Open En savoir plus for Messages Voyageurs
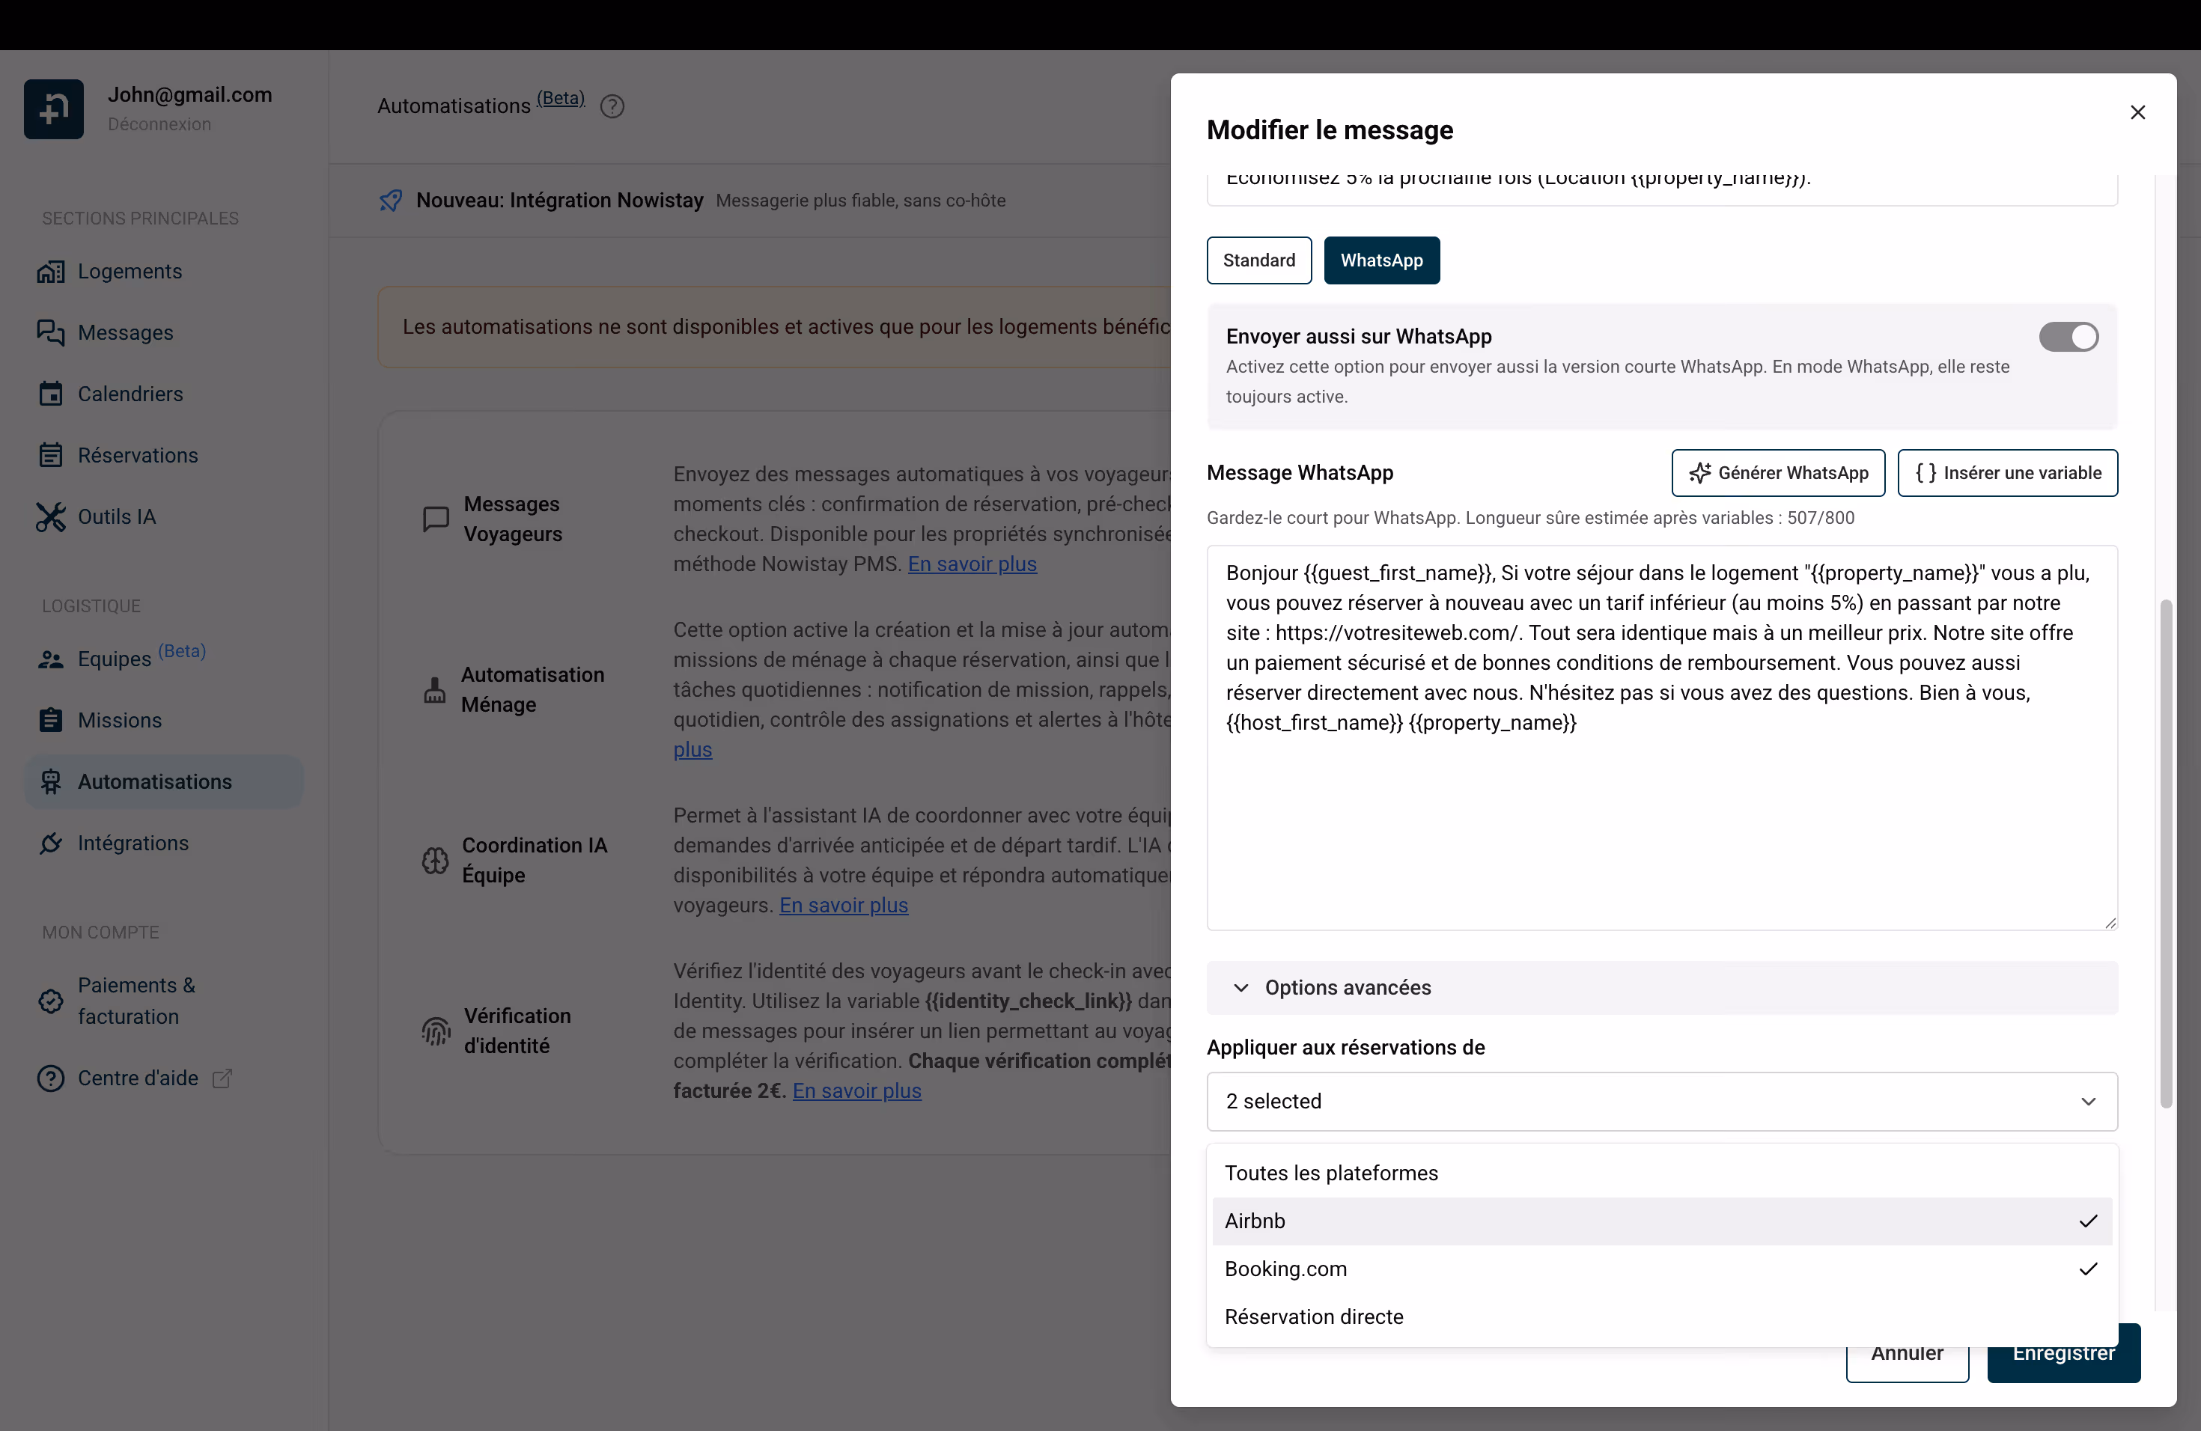The width and height of the screenshot is (2201, 1431). 971,564
